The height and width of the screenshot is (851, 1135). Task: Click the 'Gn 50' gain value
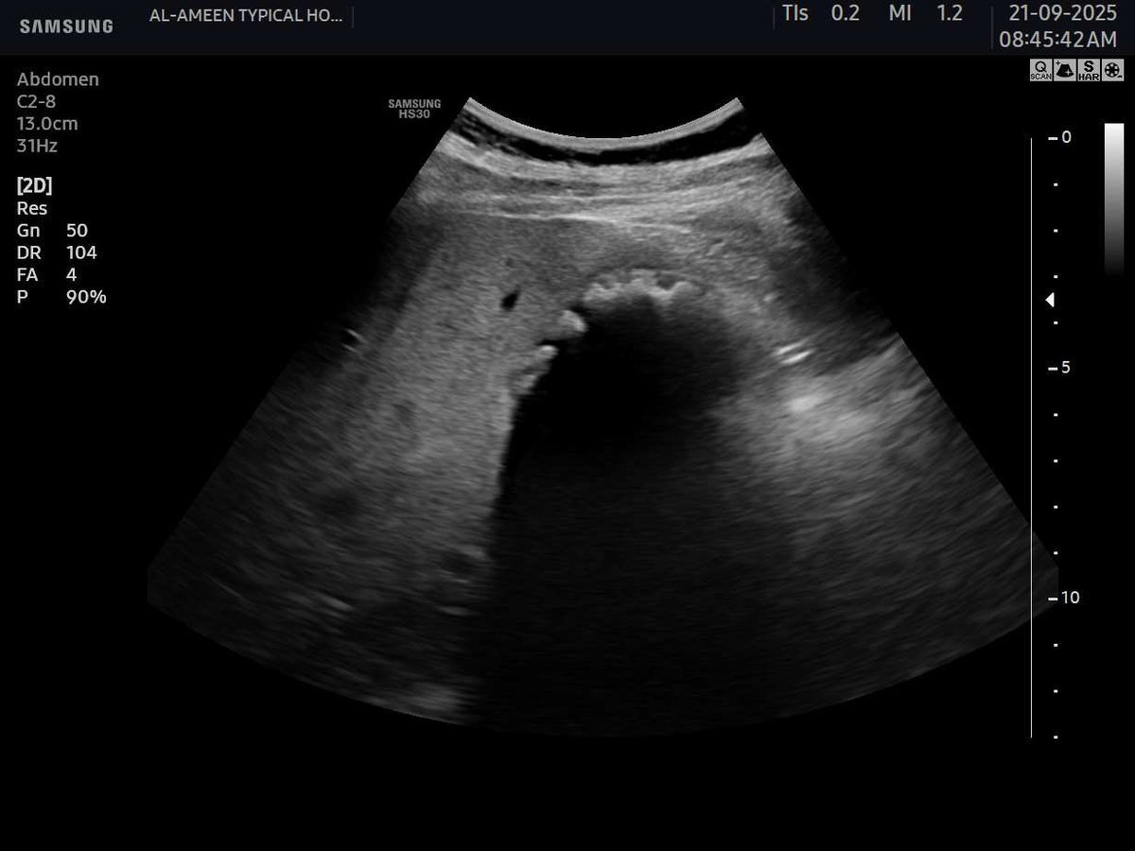coord(52,231)
